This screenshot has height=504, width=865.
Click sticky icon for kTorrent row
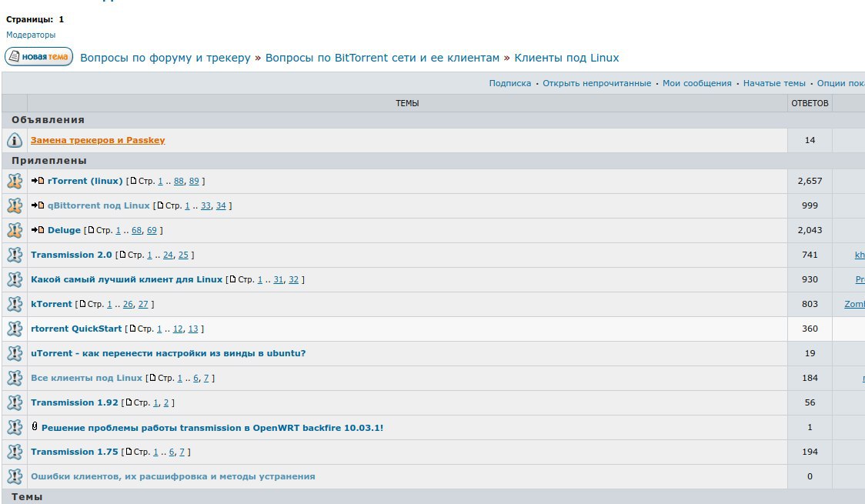click(15, 304)
